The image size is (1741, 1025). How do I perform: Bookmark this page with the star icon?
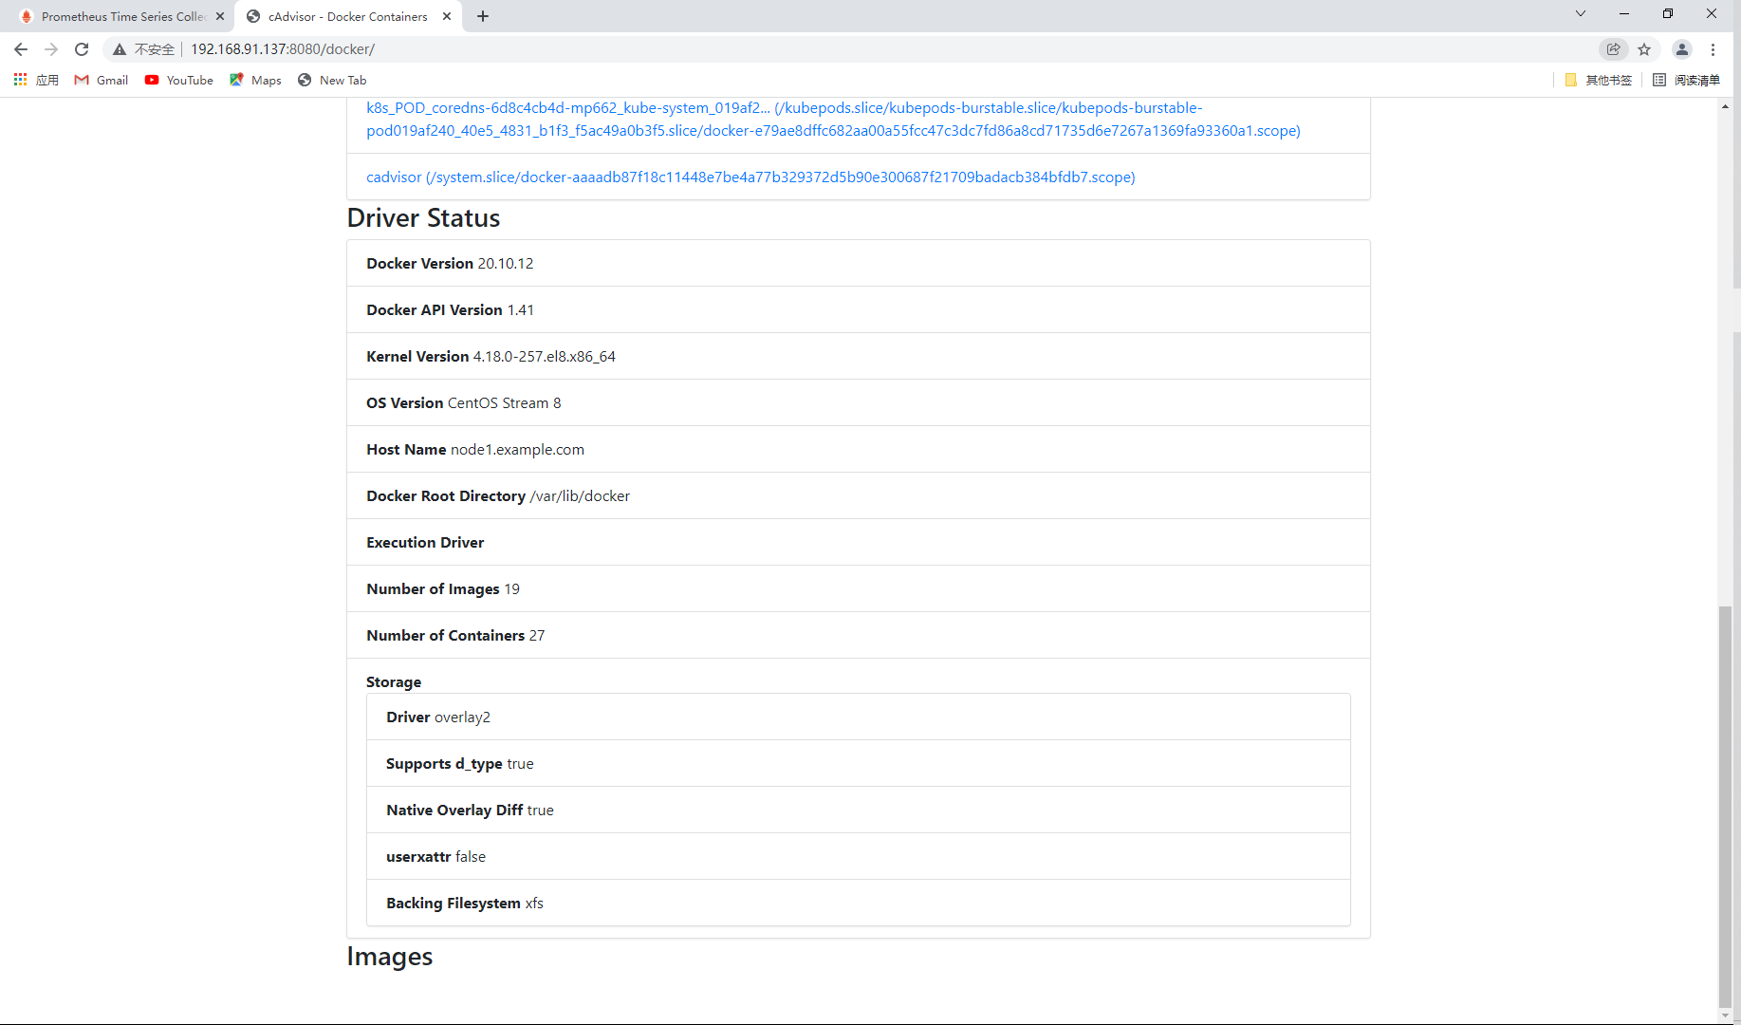coord(1644,49)
